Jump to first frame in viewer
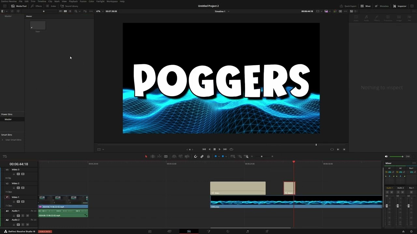The width and height of the screenshot is (417, 234). click(204, 149)
